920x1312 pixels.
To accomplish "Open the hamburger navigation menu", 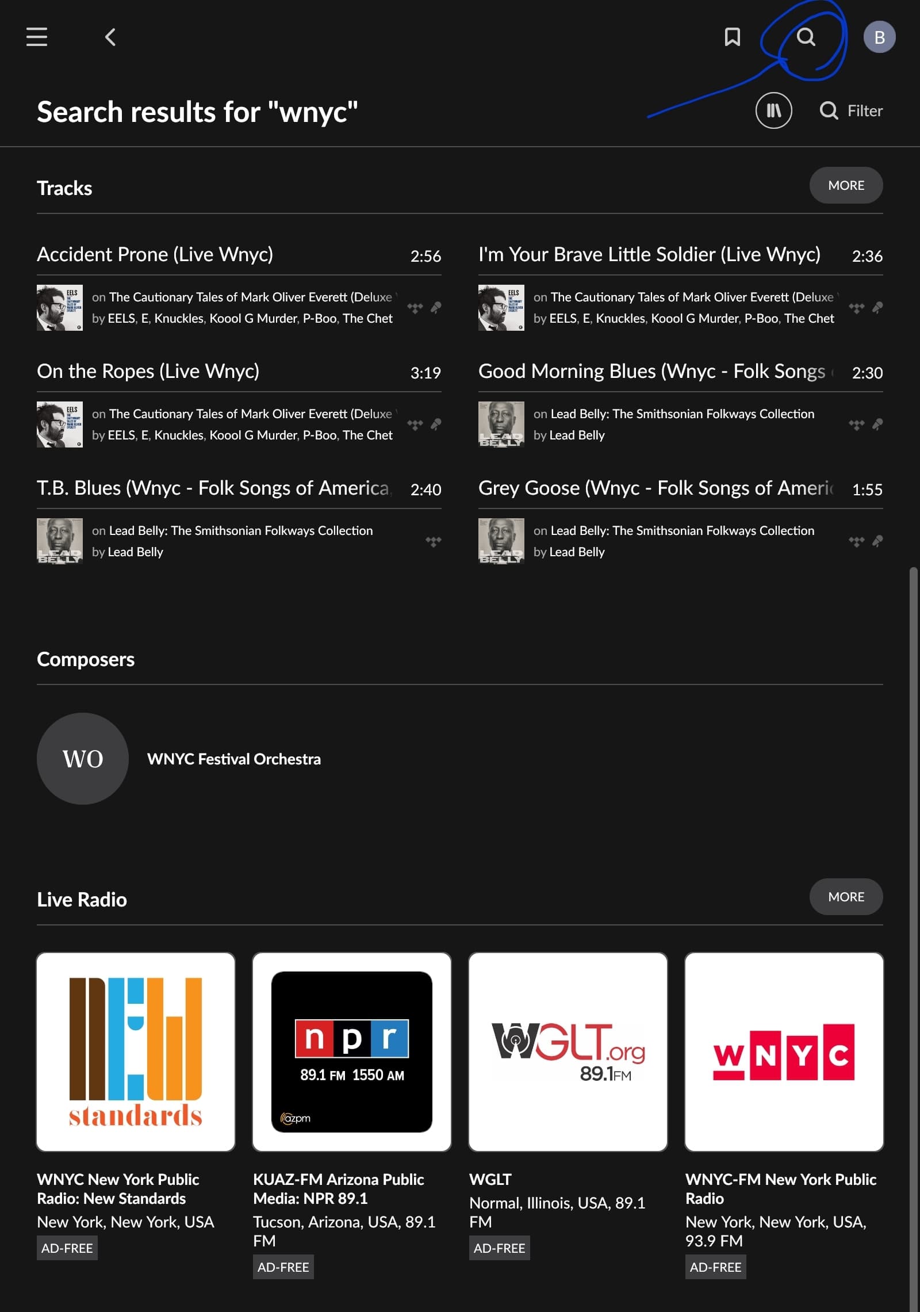I will point(37,37).
